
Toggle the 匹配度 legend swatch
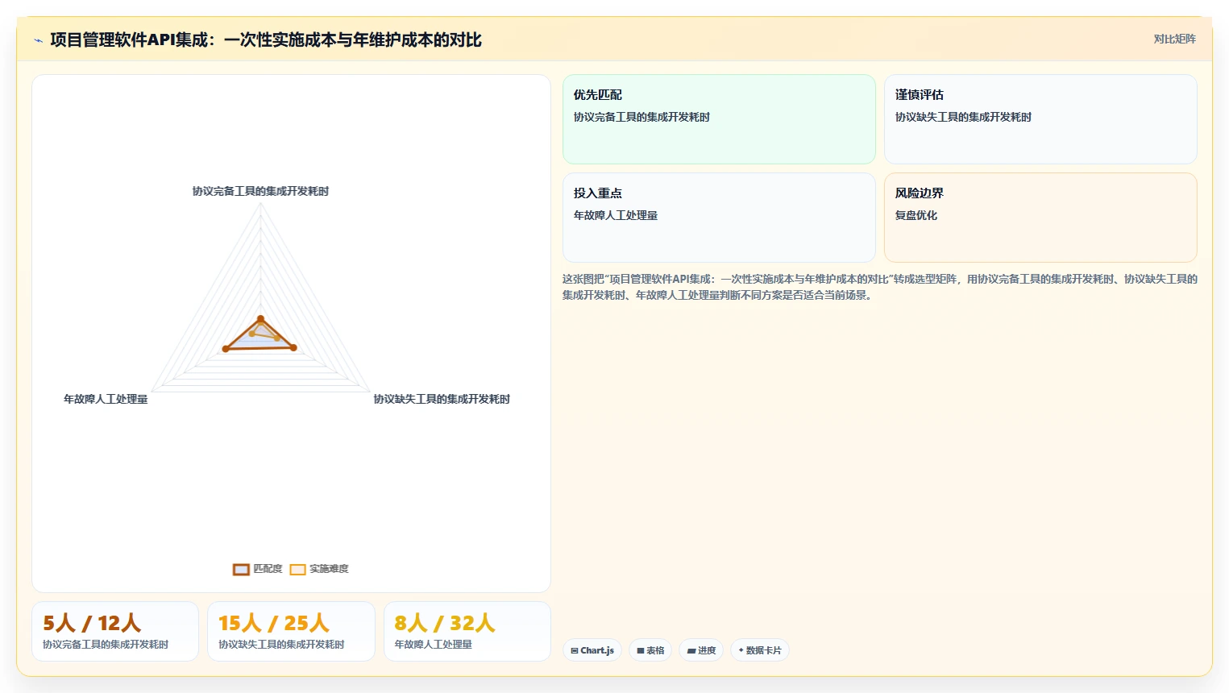[x=241, y=569]
